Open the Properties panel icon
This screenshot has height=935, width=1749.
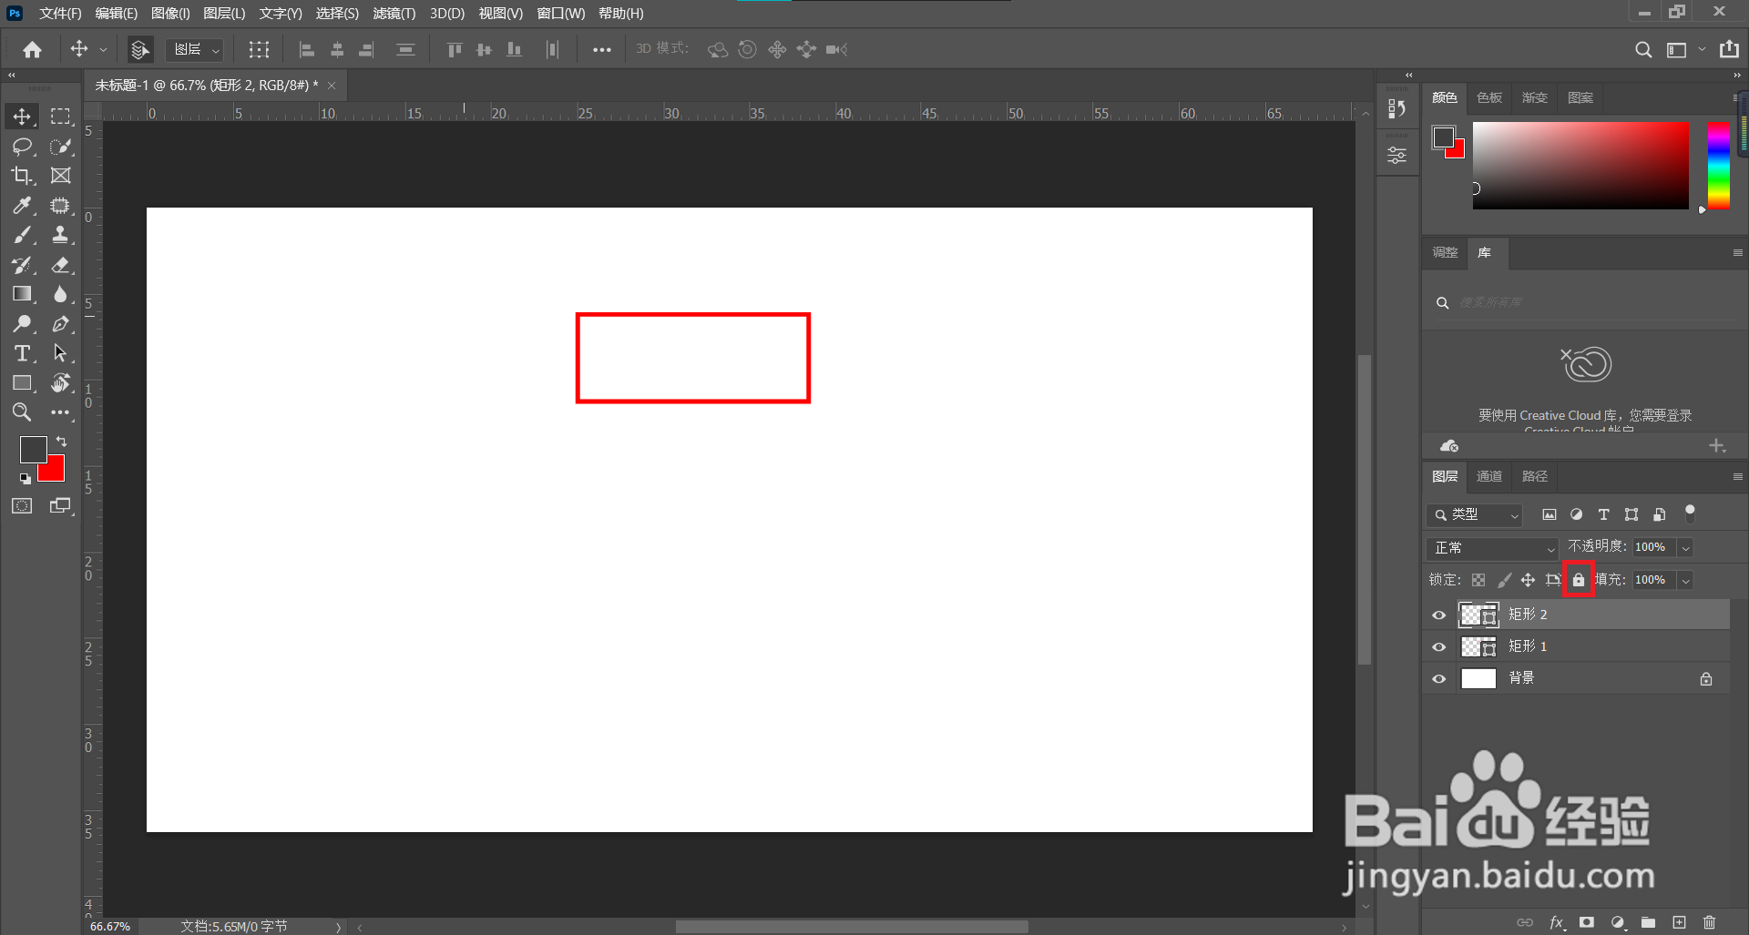(x=1396, y=156)
